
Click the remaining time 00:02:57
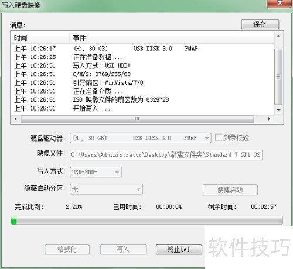(264, 206)
